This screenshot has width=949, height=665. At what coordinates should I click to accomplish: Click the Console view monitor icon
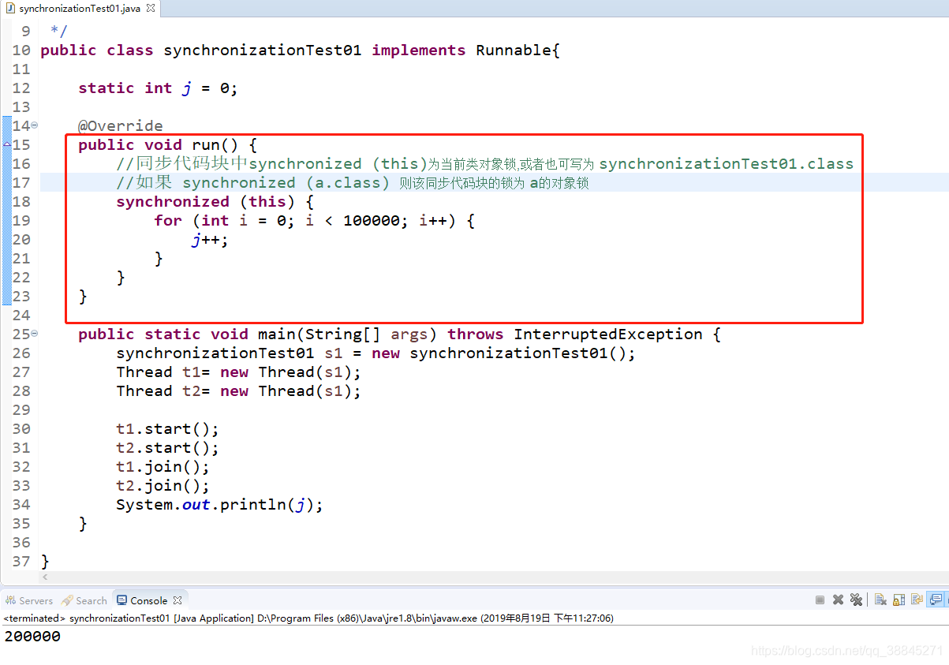pos(121,600)
